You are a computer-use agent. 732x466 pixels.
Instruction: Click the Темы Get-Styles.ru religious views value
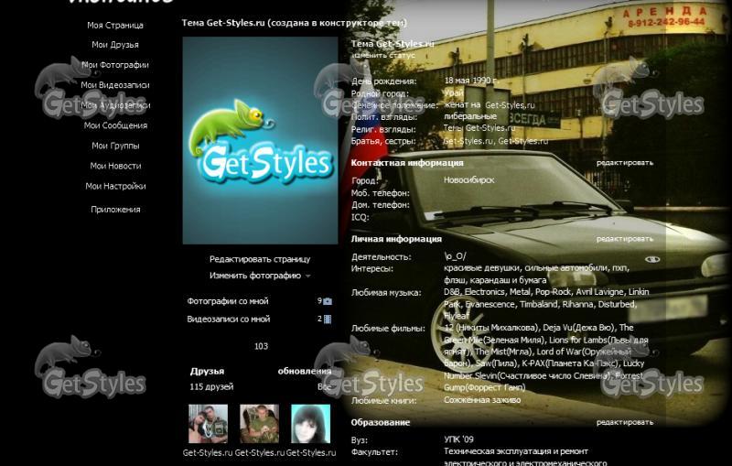click(x=479, y=128)
